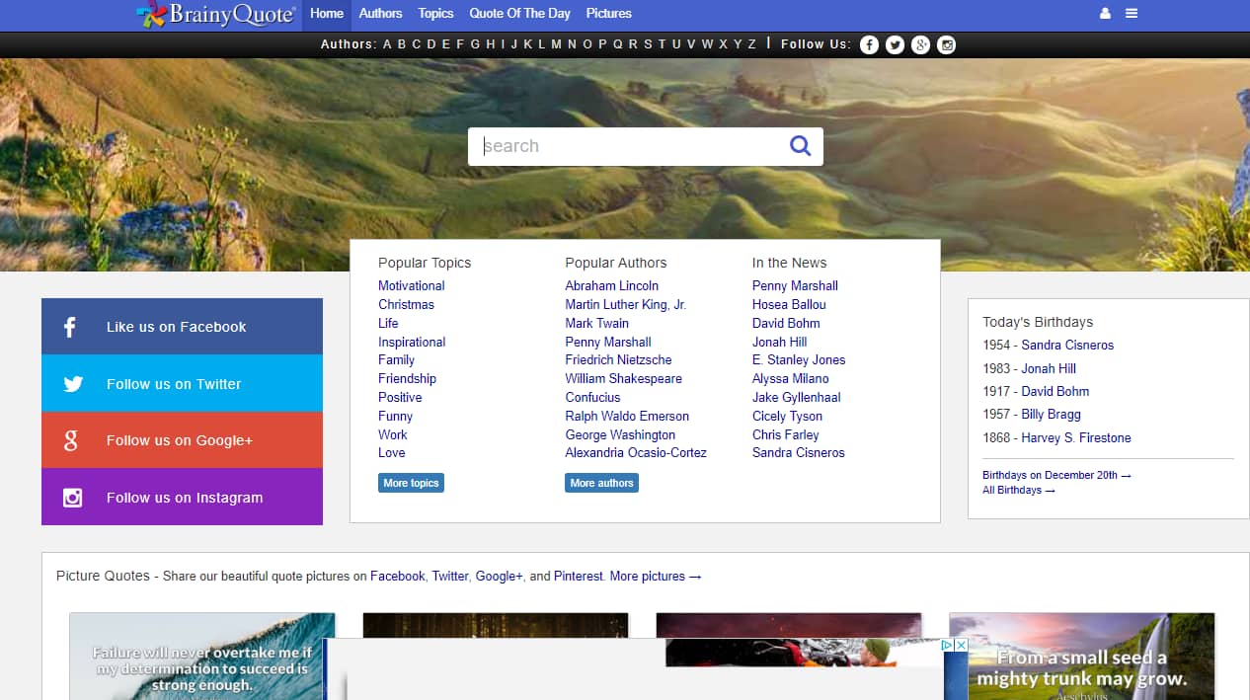Open the From a small seed picture quote
This screenshot has width=1250, height=700.
pos(1082,657)
